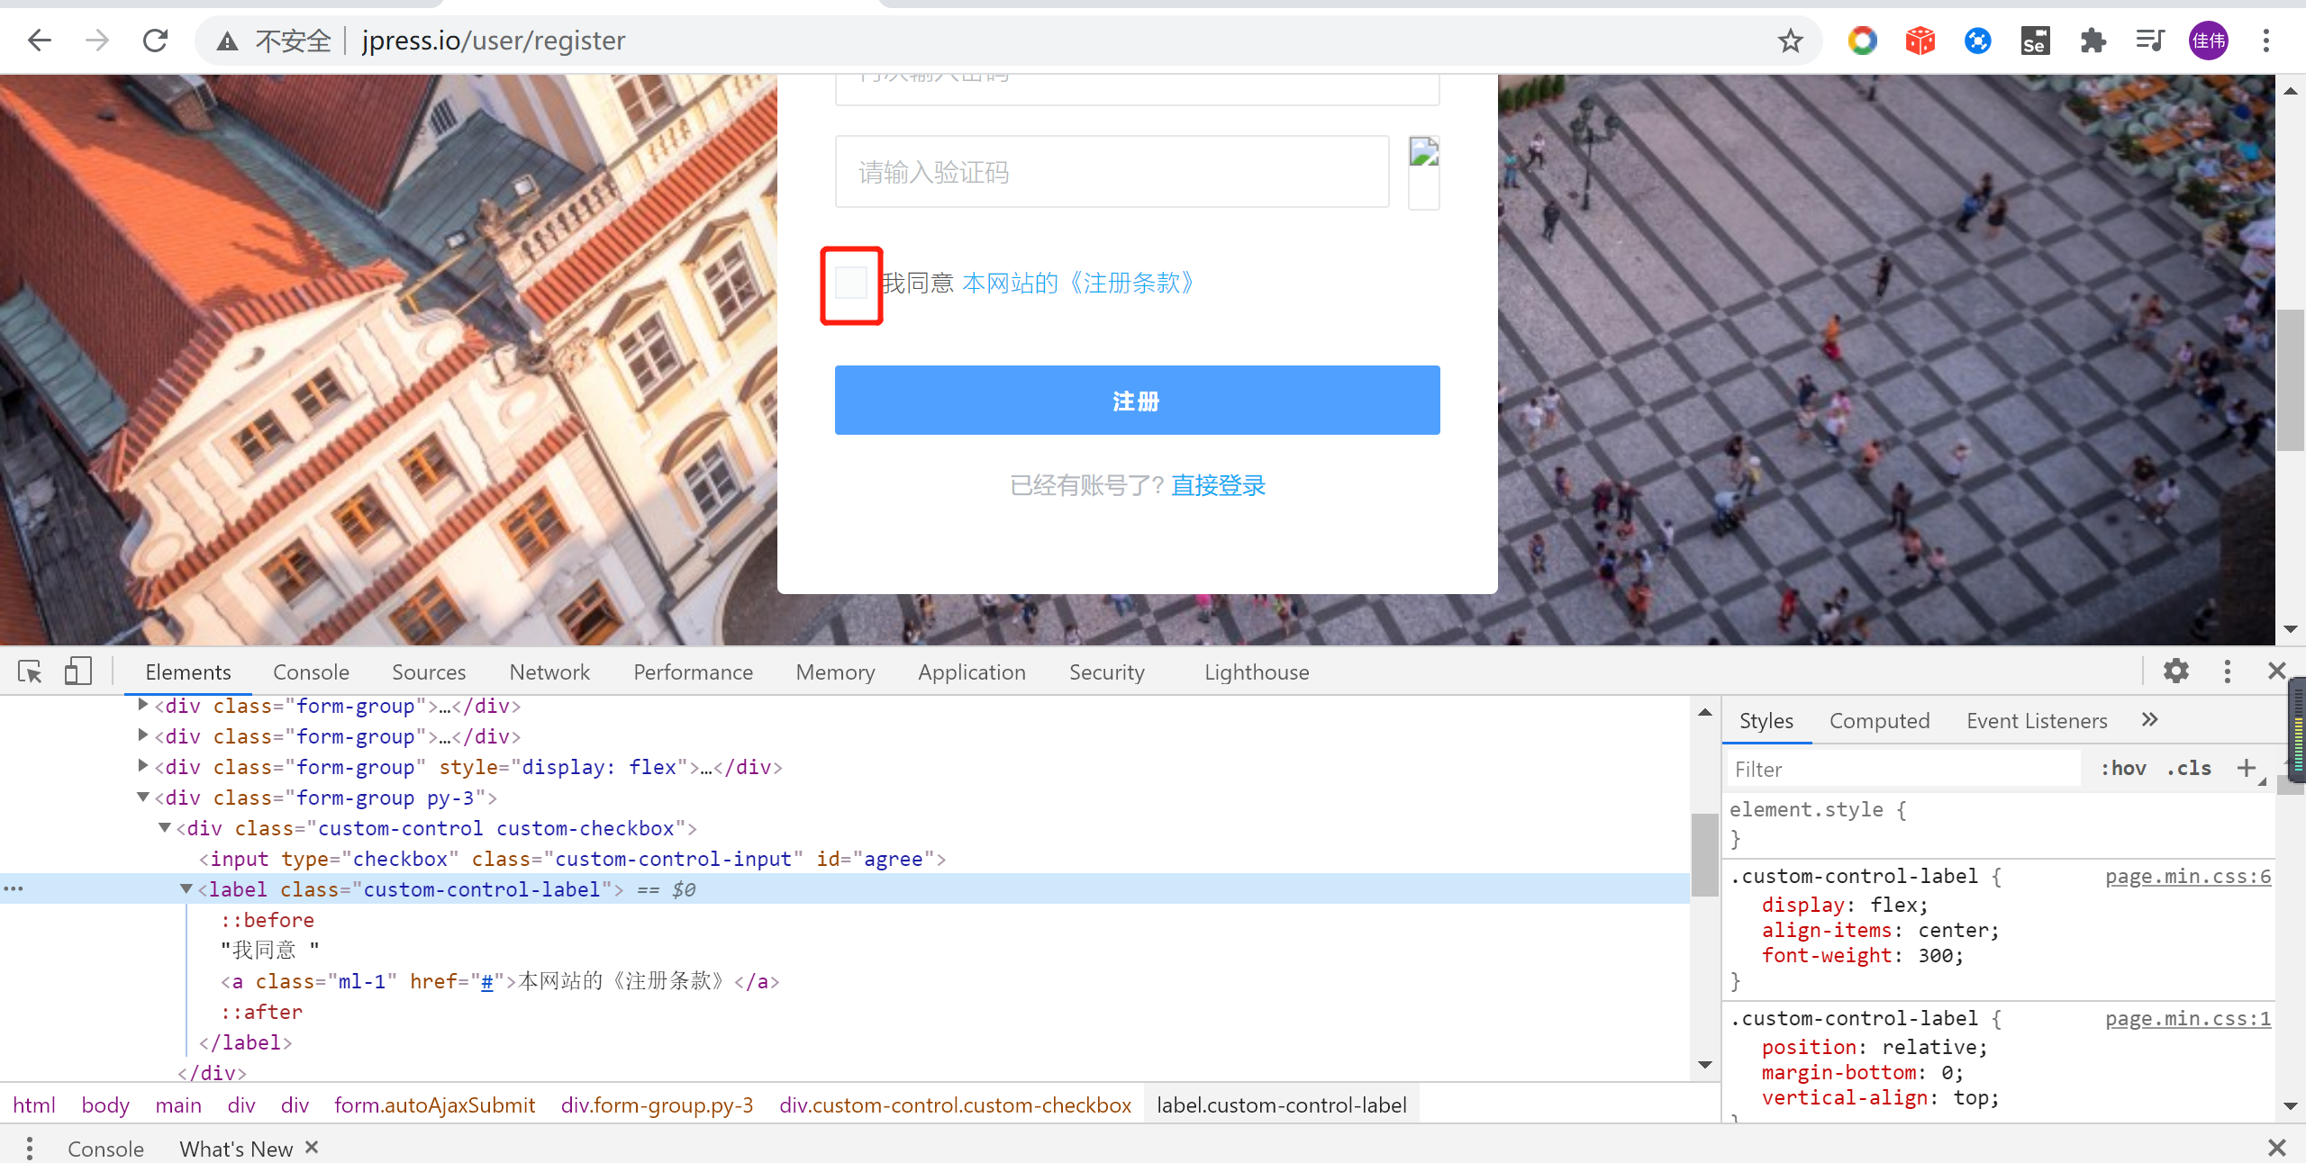The image size is (2306, 1163).
Task: Switch to the Network tab
Action: 549,672
